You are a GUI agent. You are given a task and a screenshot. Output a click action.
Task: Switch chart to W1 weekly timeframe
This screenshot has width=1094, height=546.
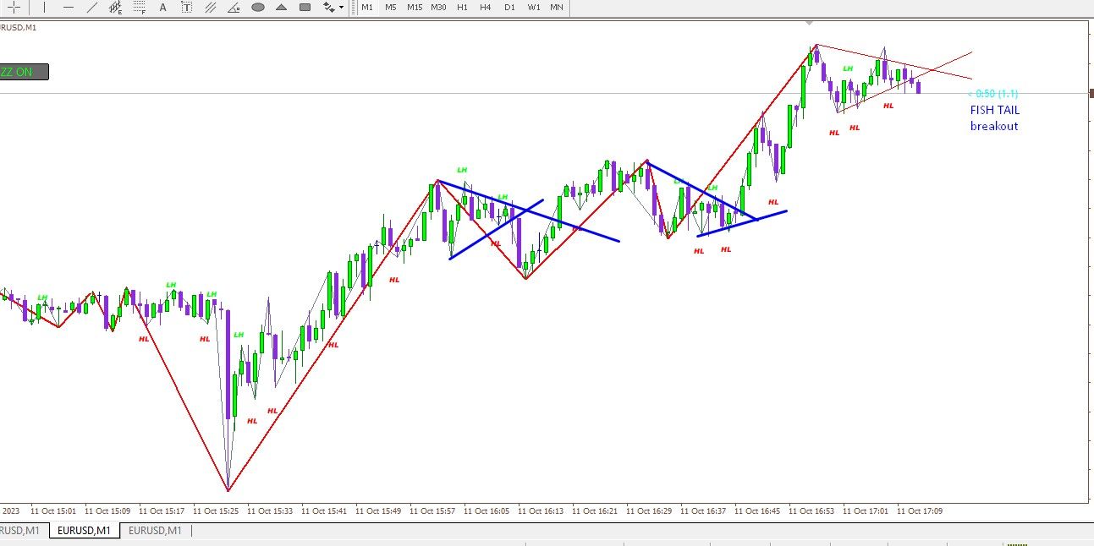(x=534, y=7)
